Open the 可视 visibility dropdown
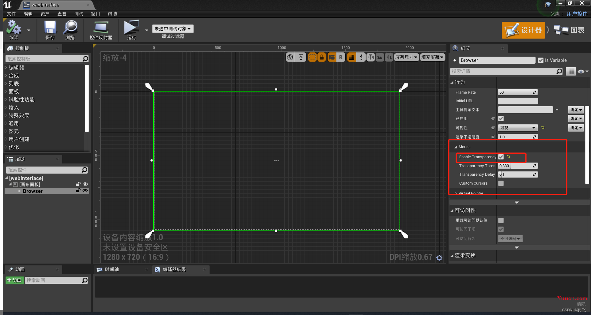Screen dimensions: 591x315 click(518, 128)
